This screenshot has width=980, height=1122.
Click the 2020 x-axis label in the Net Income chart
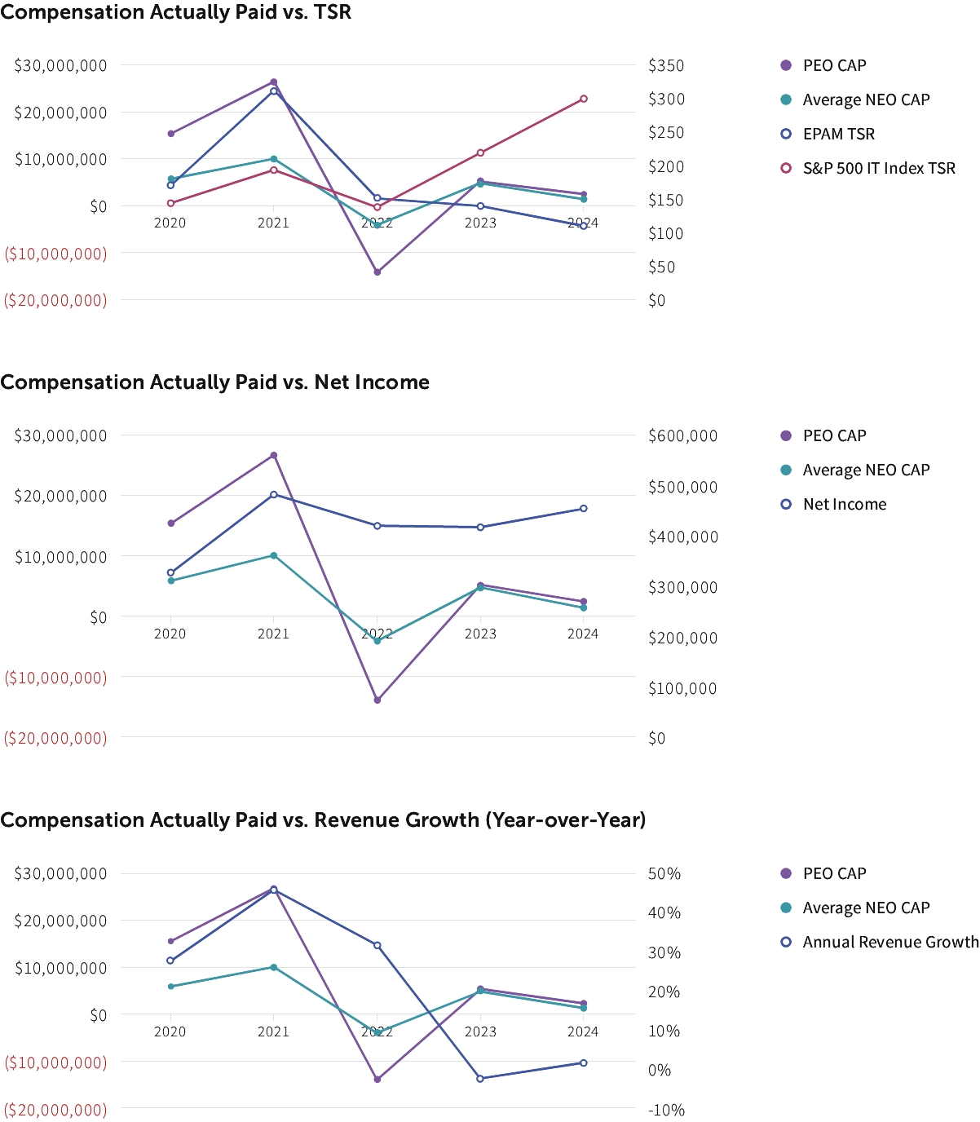point(170,634)
